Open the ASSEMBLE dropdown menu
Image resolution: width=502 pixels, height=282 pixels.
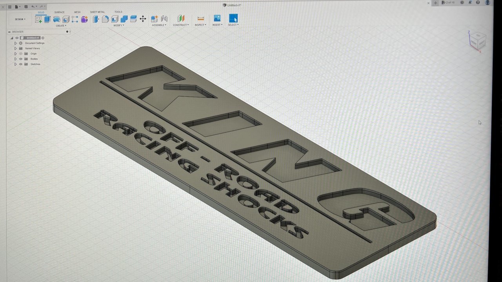159,25
